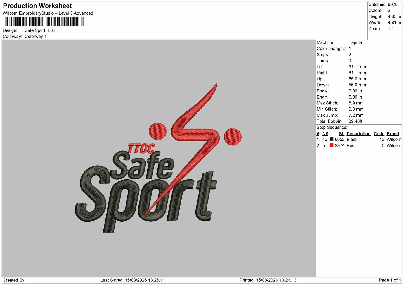
Task: Click the Down value 55.0 mm
Action: tap(357, 85)
